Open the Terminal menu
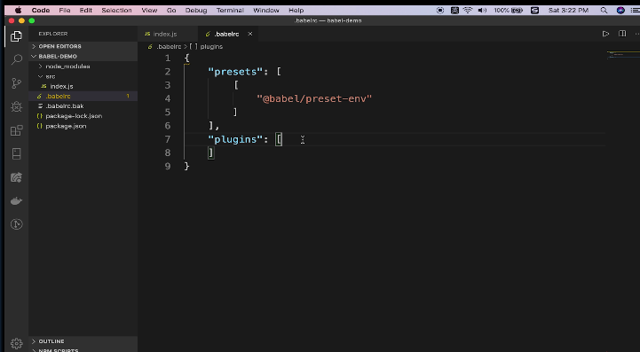This screenshot has height=352, width=640. point(230,11)
